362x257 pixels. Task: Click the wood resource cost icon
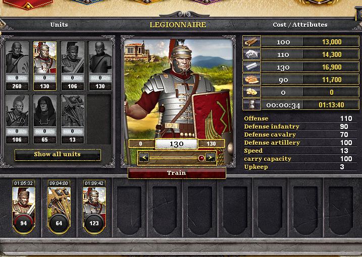pos(251,42)
